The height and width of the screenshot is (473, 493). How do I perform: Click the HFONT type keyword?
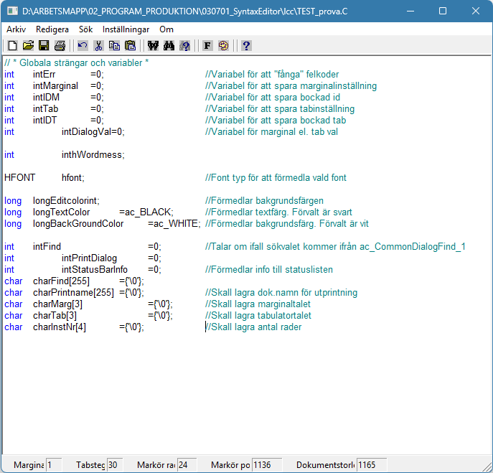pyautogui.click(x=20, y=178)
